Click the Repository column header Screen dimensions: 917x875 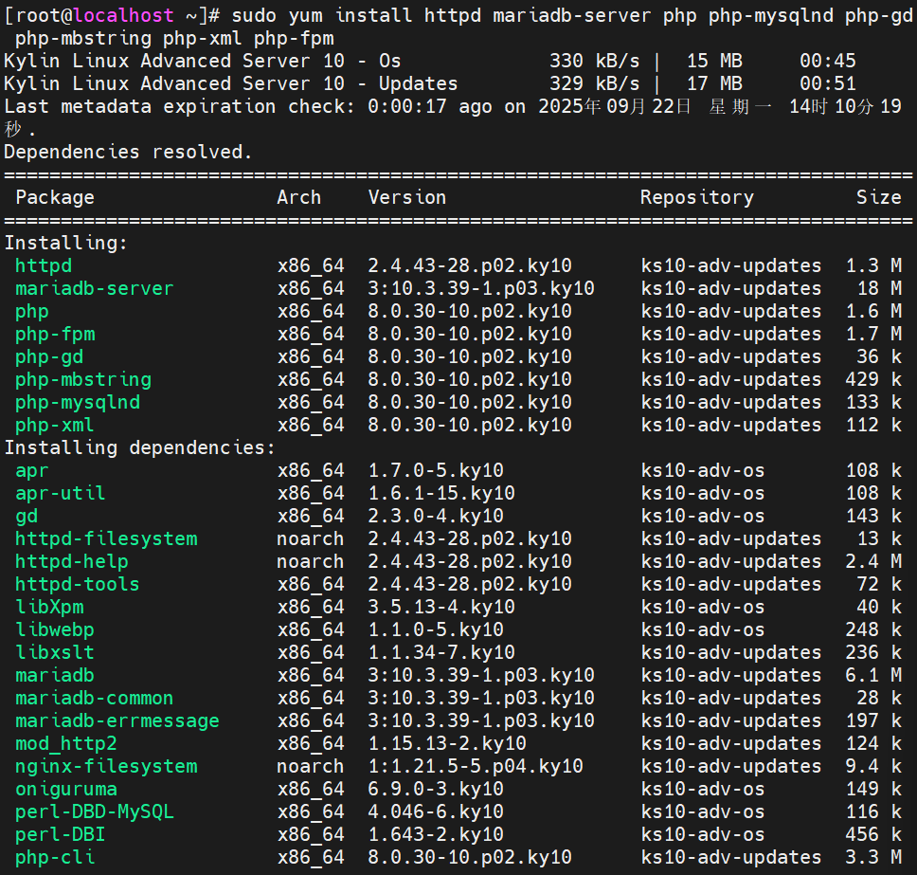[697, 198]
